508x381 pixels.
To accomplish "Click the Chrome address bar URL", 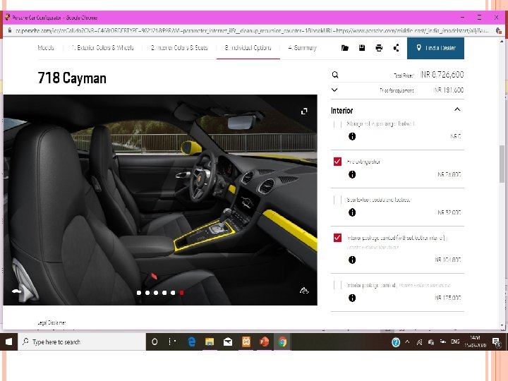I will click(x=253, y=30).
